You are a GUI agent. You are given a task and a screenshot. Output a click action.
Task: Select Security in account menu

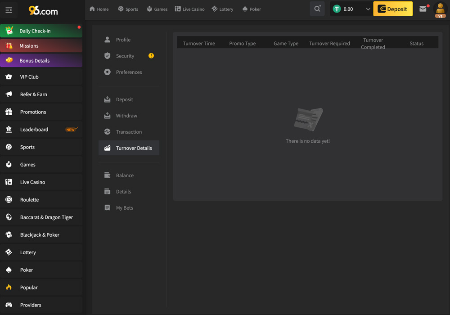(125, 56)
